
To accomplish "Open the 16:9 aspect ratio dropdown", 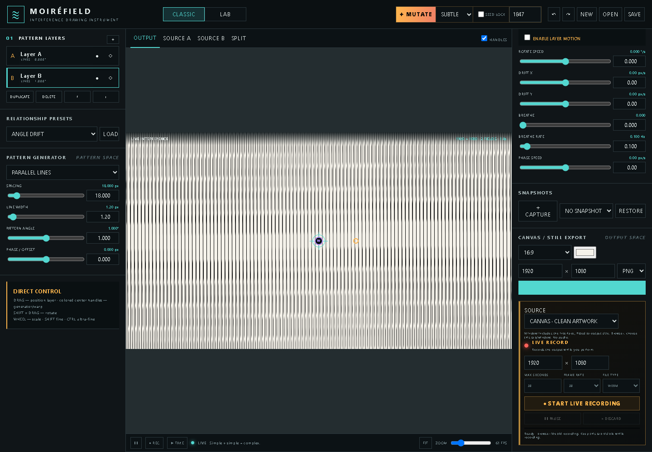I will (545, 253).
